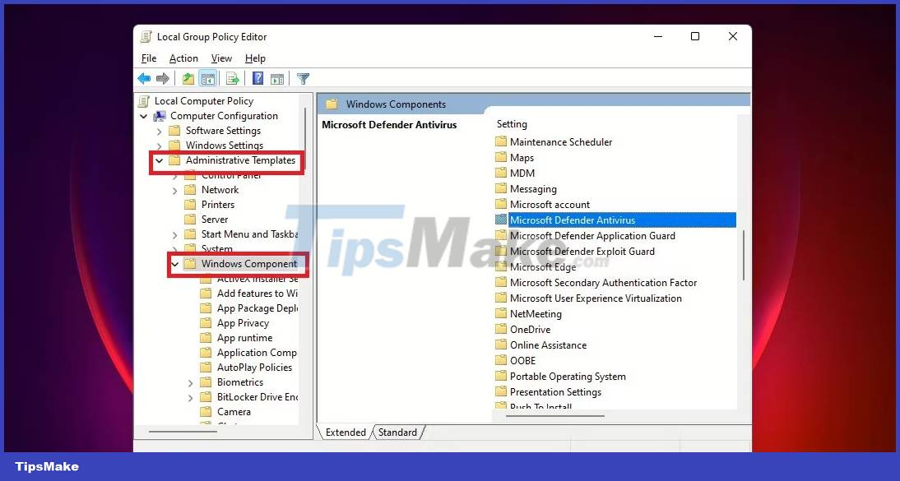Select the Microsoft Defender Antivirus setting folder
Image resolution: width=900 pixels, height=481 pixels.
pos(574,220)
